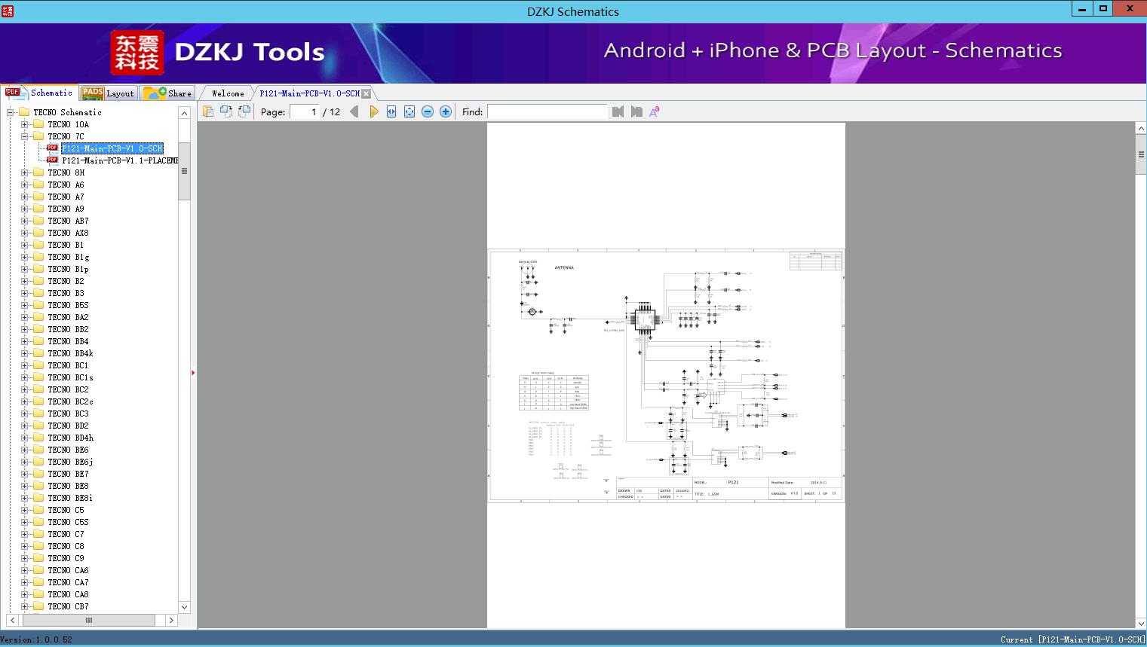1147x647 pixels.
Task: Toggle match case search option icon
Action: 655,111
